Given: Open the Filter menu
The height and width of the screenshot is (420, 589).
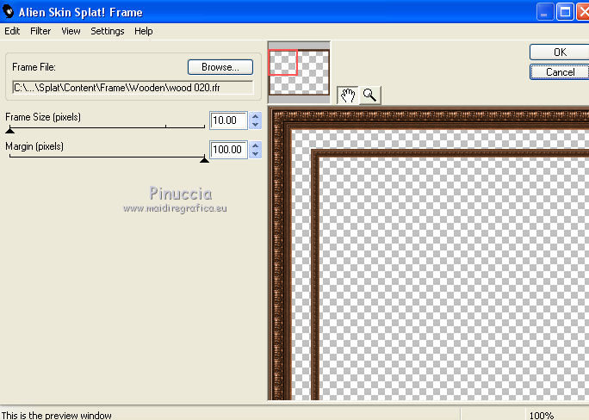Looking at the screenshot, I should pos(40,31).
